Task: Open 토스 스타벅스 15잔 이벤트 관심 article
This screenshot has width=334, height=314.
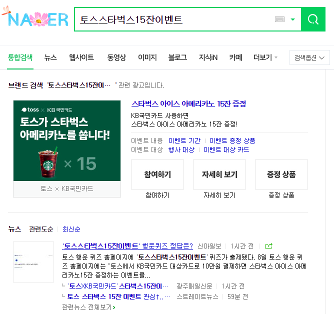Action: pyautogui.click(x=118, y=296)
